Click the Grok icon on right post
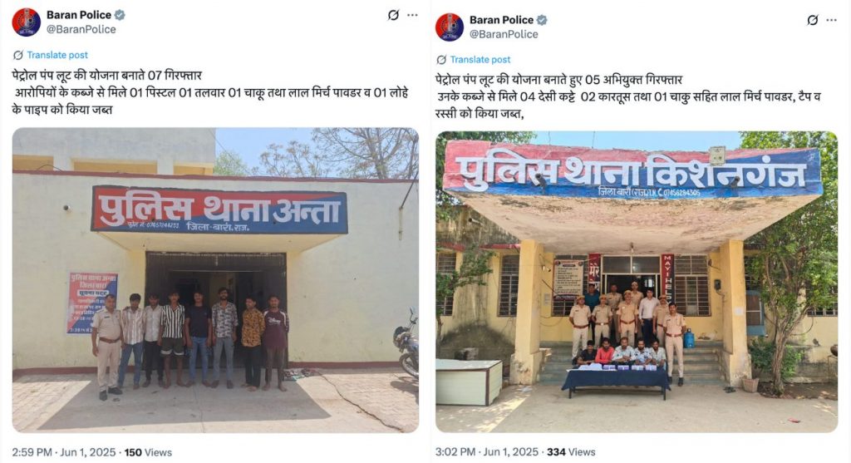This screenshot has height=463, width=851. tap(813, 20)
